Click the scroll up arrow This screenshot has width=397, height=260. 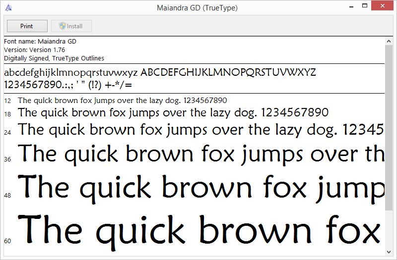(x=389, y=41)
